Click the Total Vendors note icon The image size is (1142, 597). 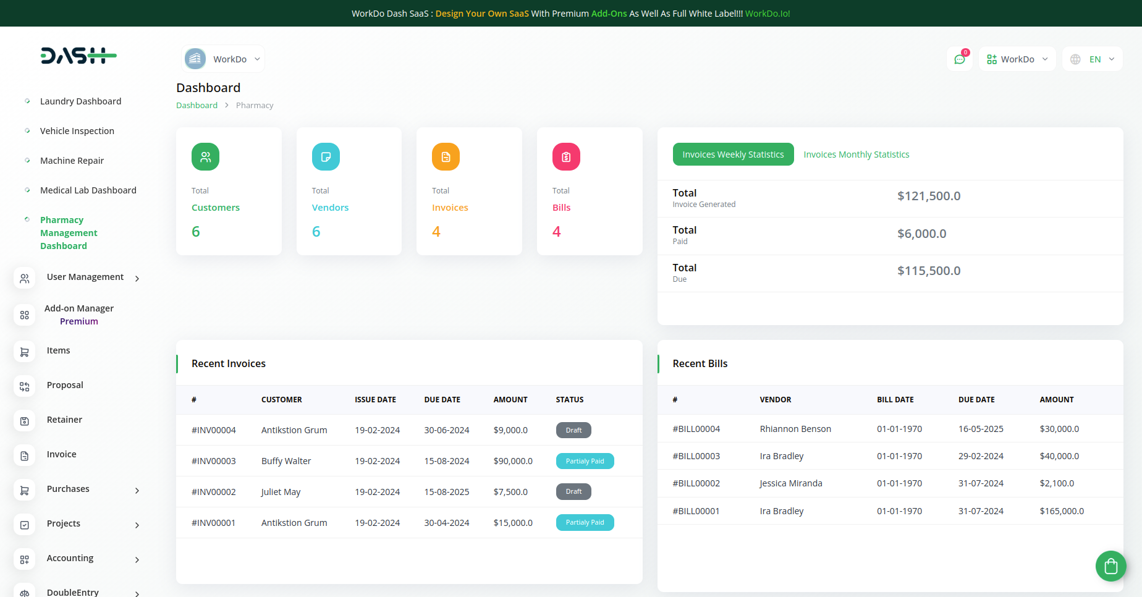326,157
